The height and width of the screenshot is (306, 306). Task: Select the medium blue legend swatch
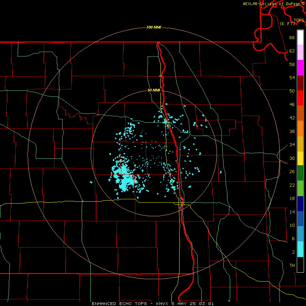coord(300,219)
